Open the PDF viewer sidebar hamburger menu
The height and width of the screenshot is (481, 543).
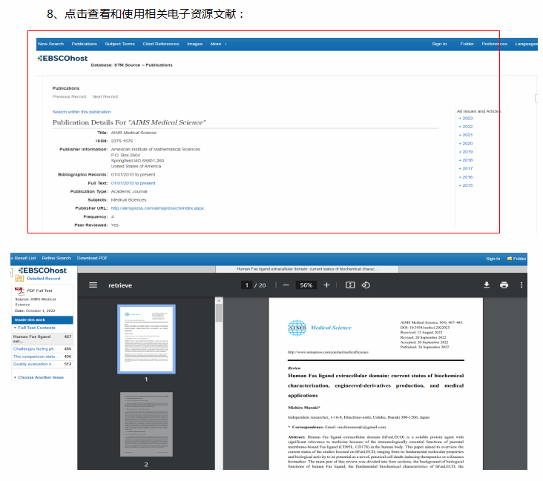93,285
